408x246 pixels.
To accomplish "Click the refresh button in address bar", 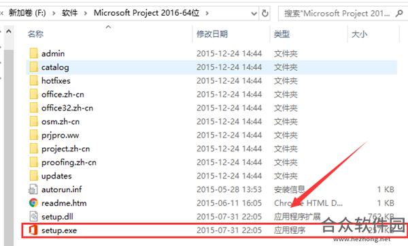I will coord(265,13).
